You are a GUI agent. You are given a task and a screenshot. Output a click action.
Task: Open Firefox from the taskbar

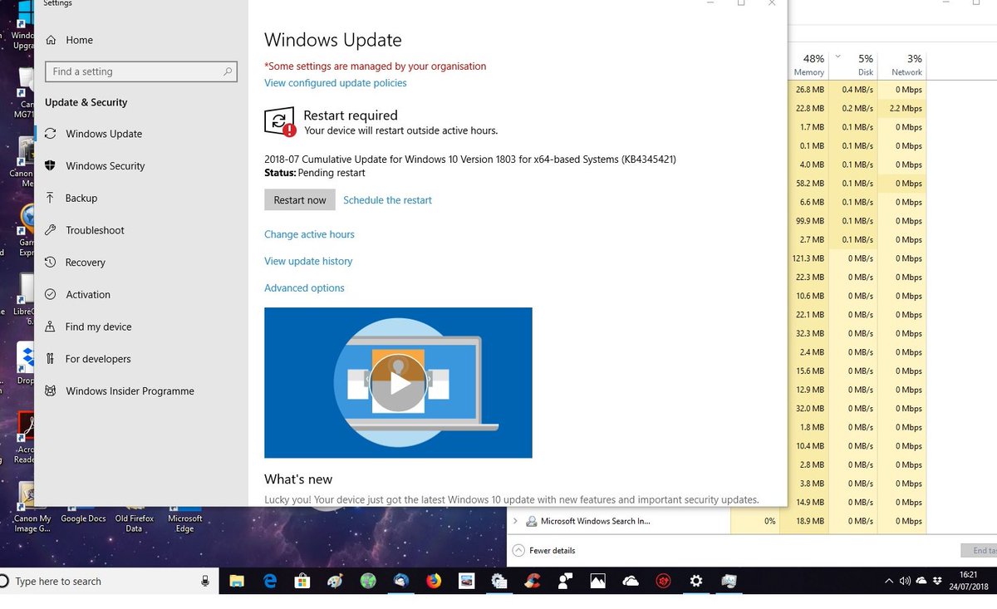(x=434, y=582)
